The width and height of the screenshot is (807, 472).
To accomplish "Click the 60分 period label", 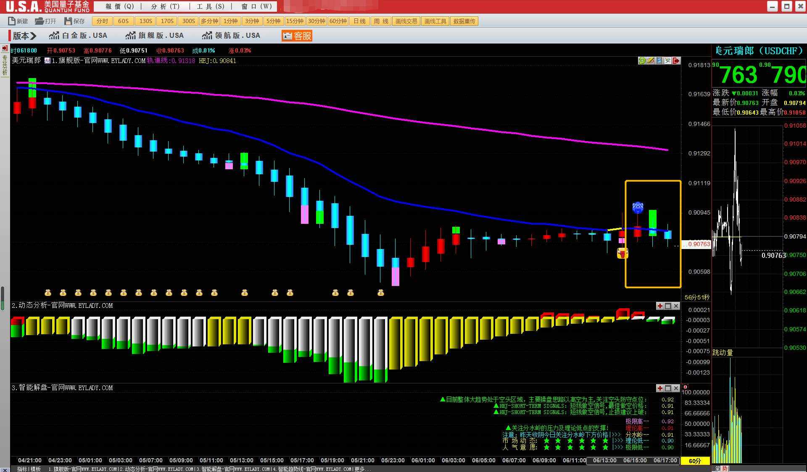I will (695, 461).
